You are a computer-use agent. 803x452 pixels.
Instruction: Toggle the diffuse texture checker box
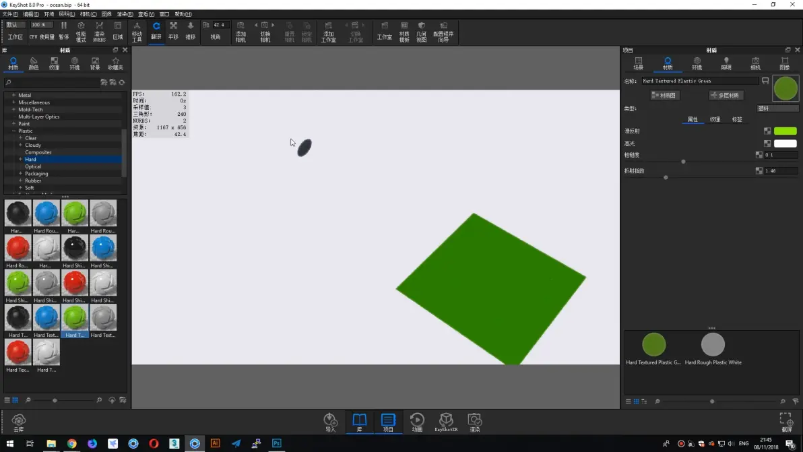tap(767, 131)
